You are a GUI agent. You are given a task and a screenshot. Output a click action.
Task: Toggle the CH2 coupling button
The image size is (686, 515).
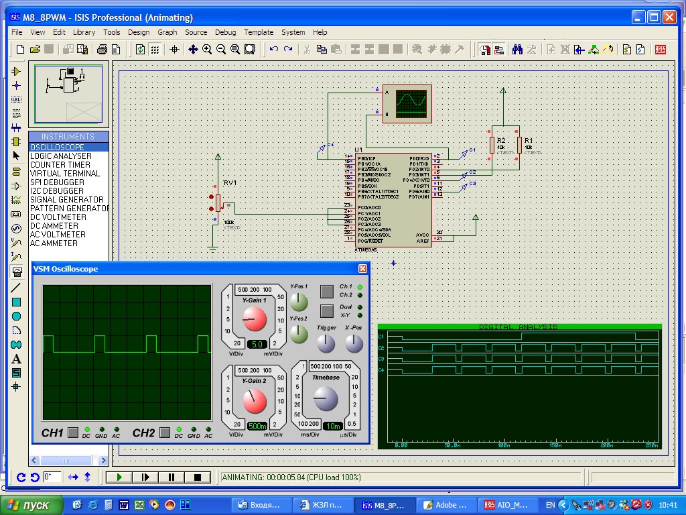165,433
